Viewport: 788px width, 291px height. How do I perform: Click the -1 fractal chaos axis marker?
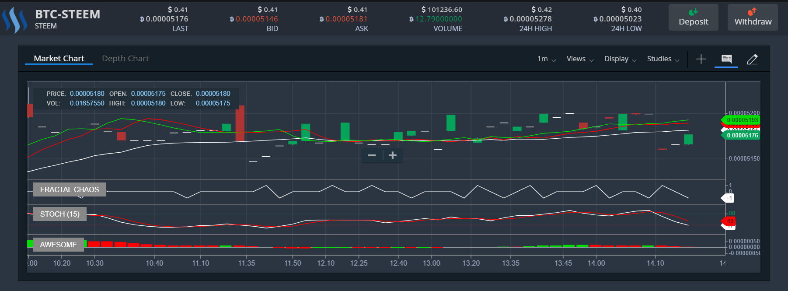tap(728, 198)
